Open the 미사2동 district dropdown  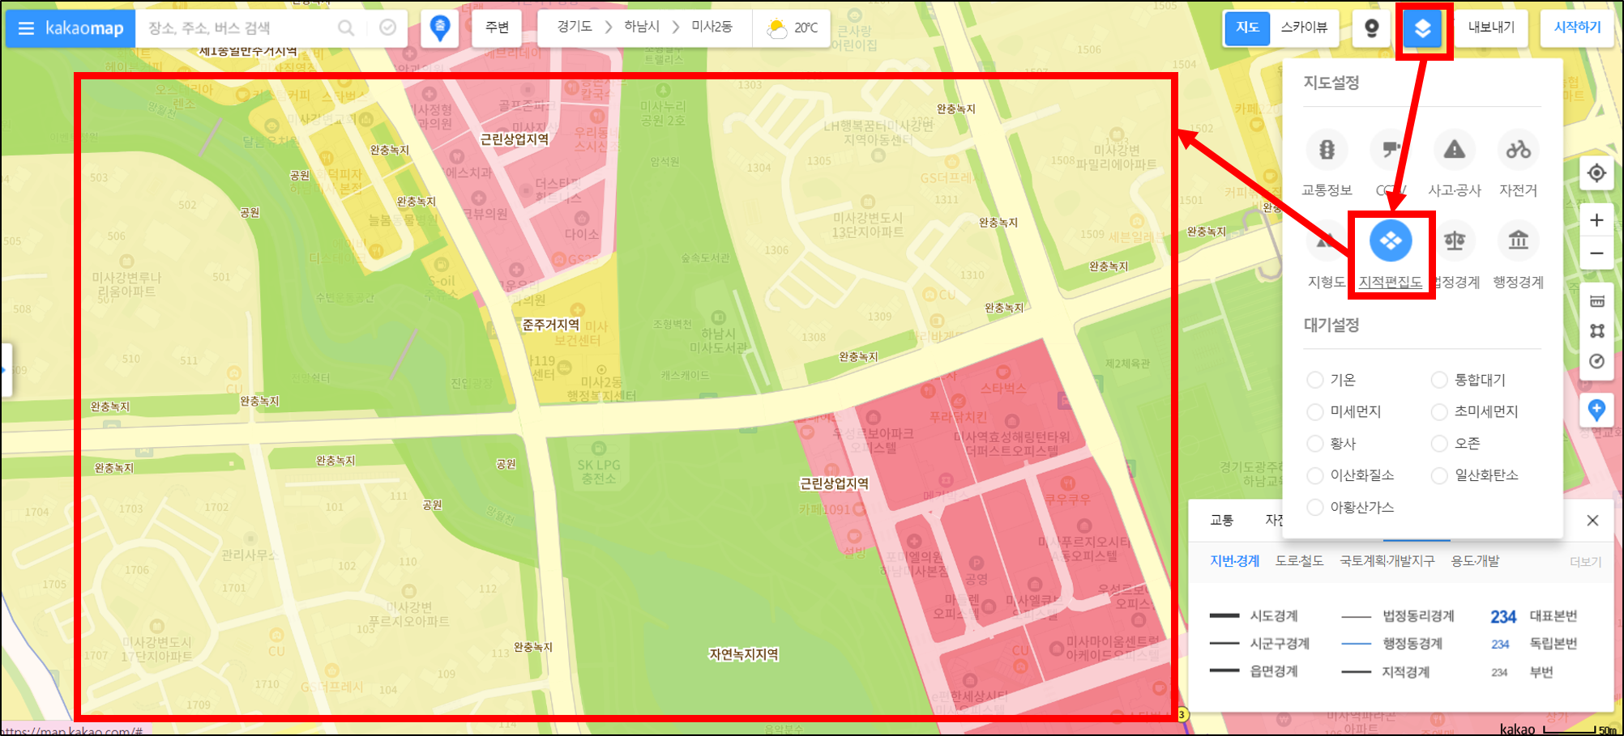712,27
